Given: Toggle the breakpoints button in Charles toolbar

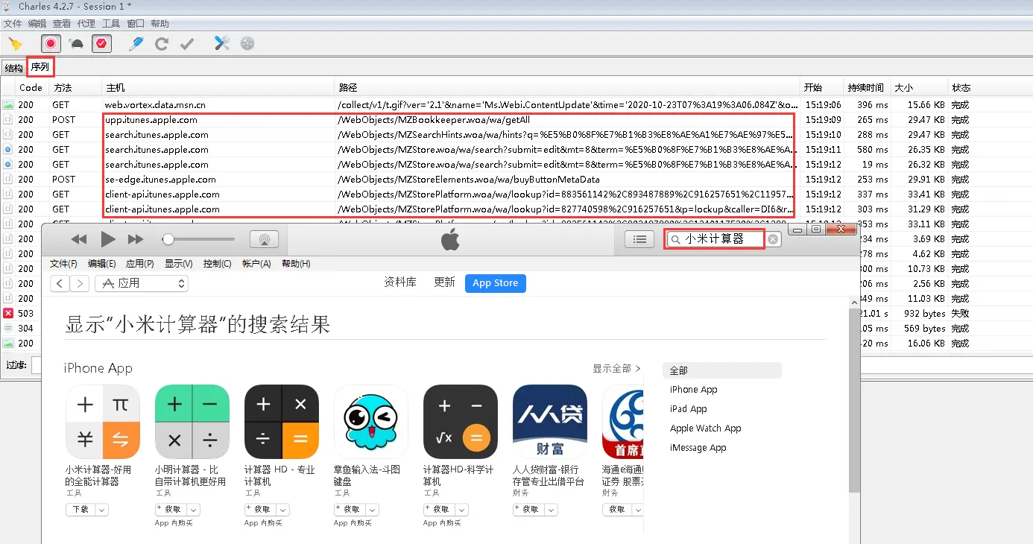Looking at the screenshot, I should tap(101, 44).
